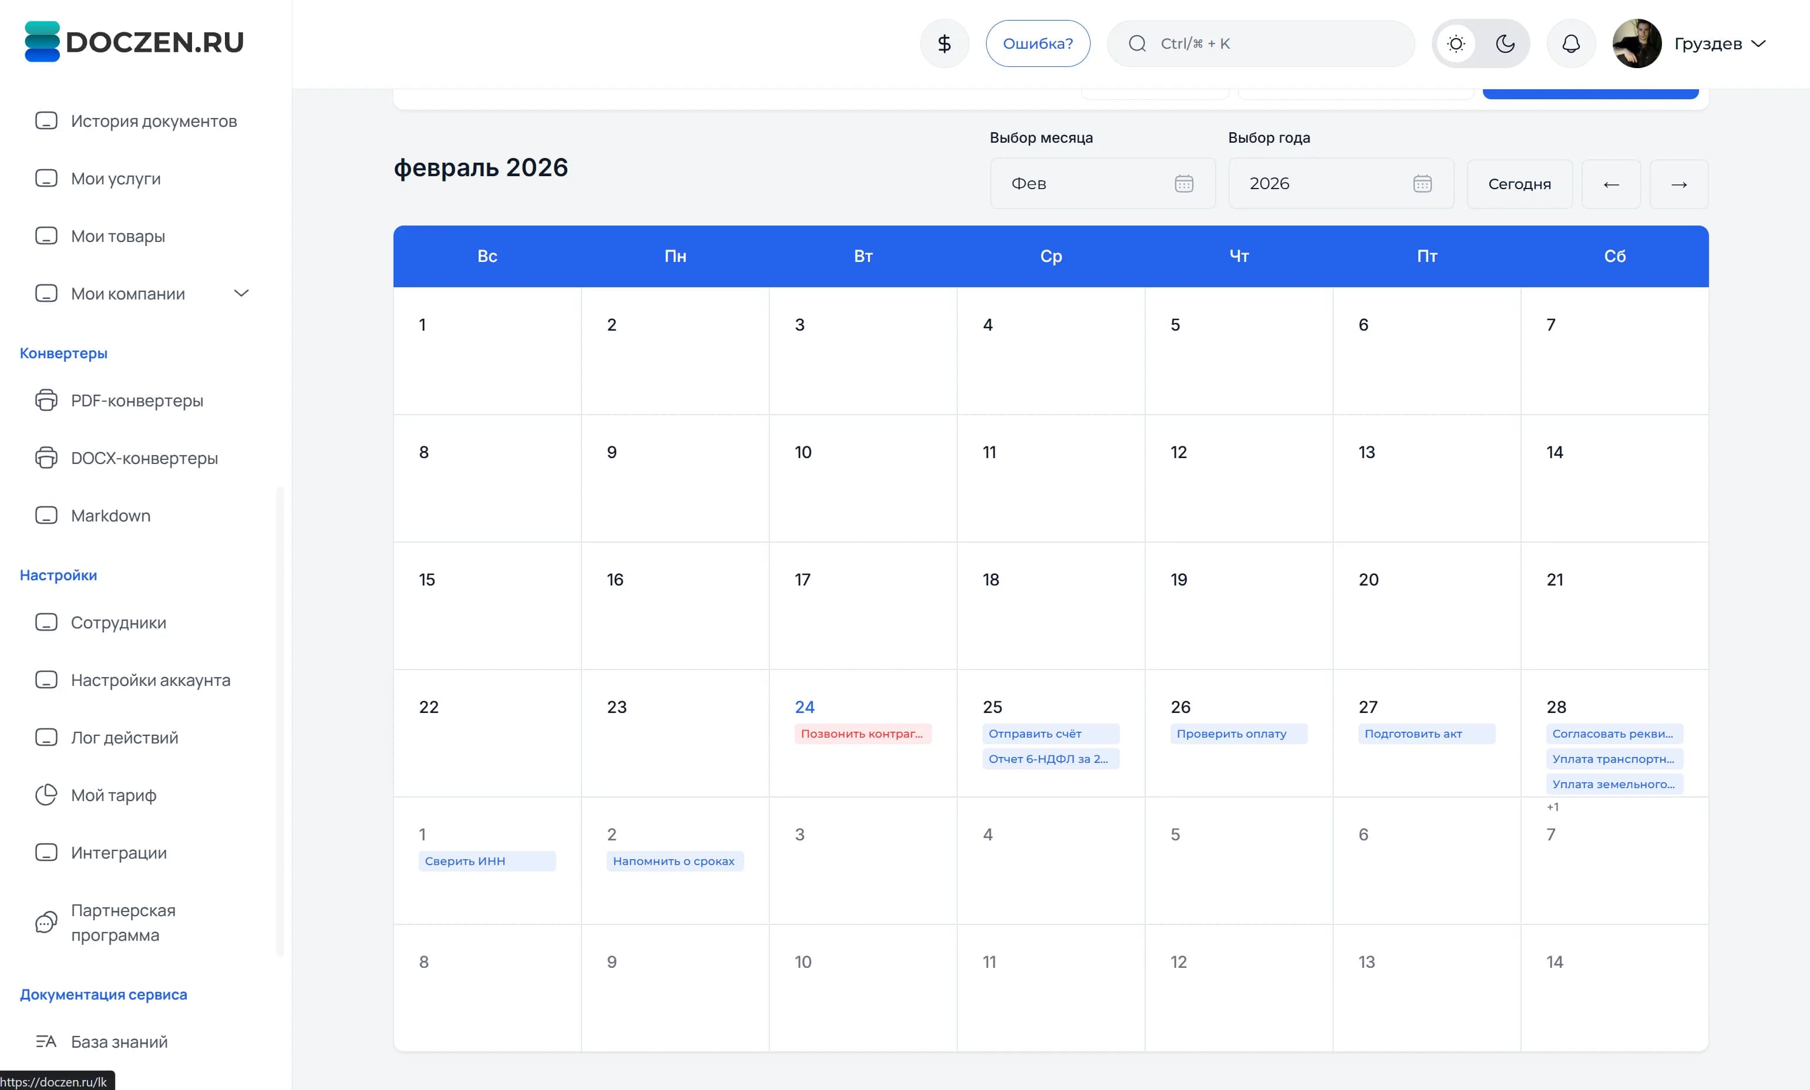Open the Напомнить о сроках event
Viewport: 1810px width, 1090px height.
pyautogui.click(x=675, y=861)
